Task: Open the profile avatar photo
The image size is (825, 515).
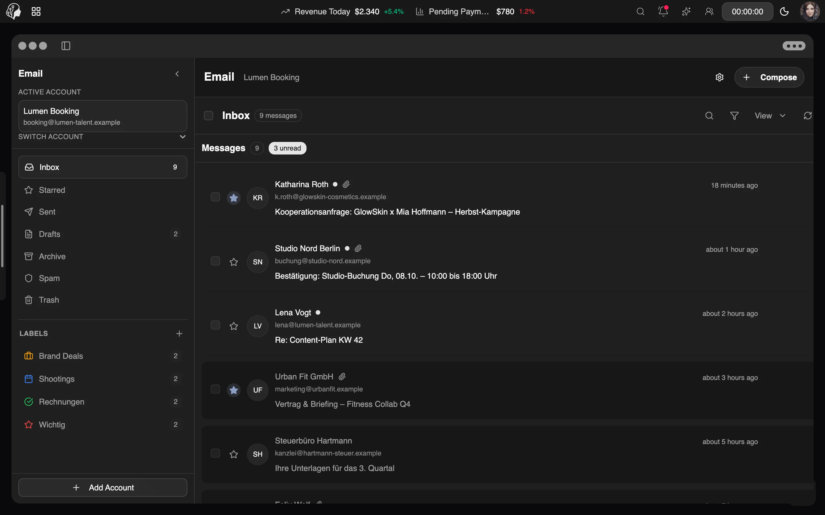Action: point(810,11)
